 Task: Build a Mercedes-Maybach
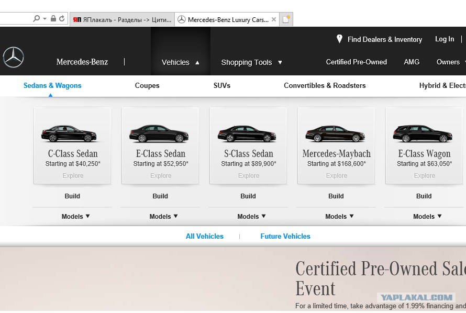point(336,196)
